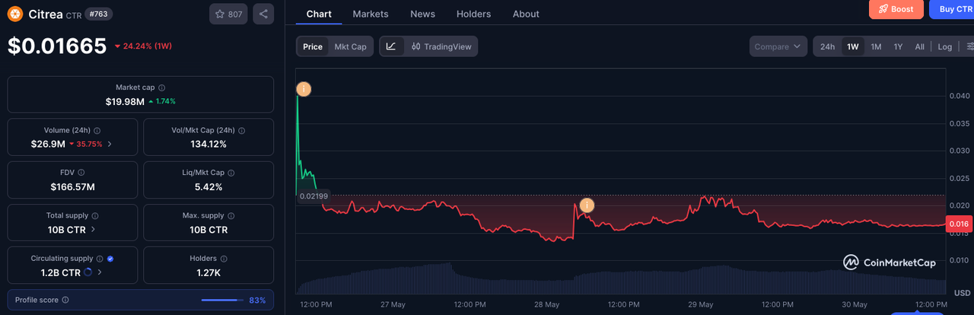Viewport: 974px width, 315px height.
Task: Click the Boost button
Action: pyautogui.click(x=896, y=9)
